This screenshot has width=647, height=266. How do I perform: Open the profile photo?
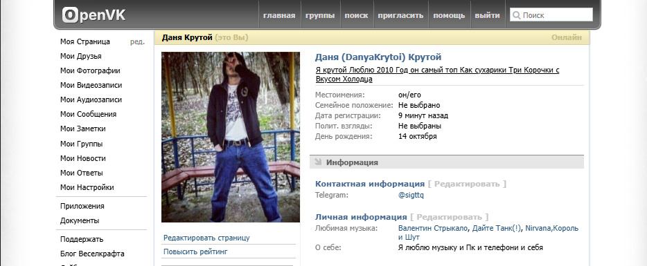(231, 137)
